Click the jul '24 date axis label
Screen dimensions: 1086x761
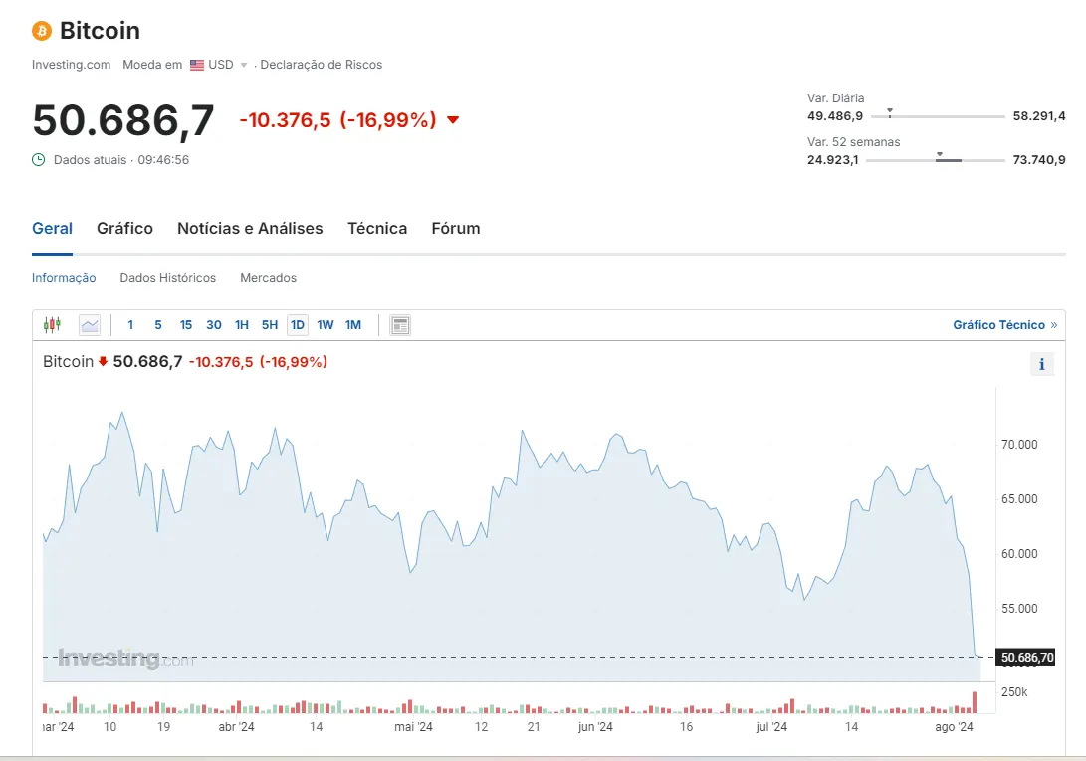[x=771, y=727]
